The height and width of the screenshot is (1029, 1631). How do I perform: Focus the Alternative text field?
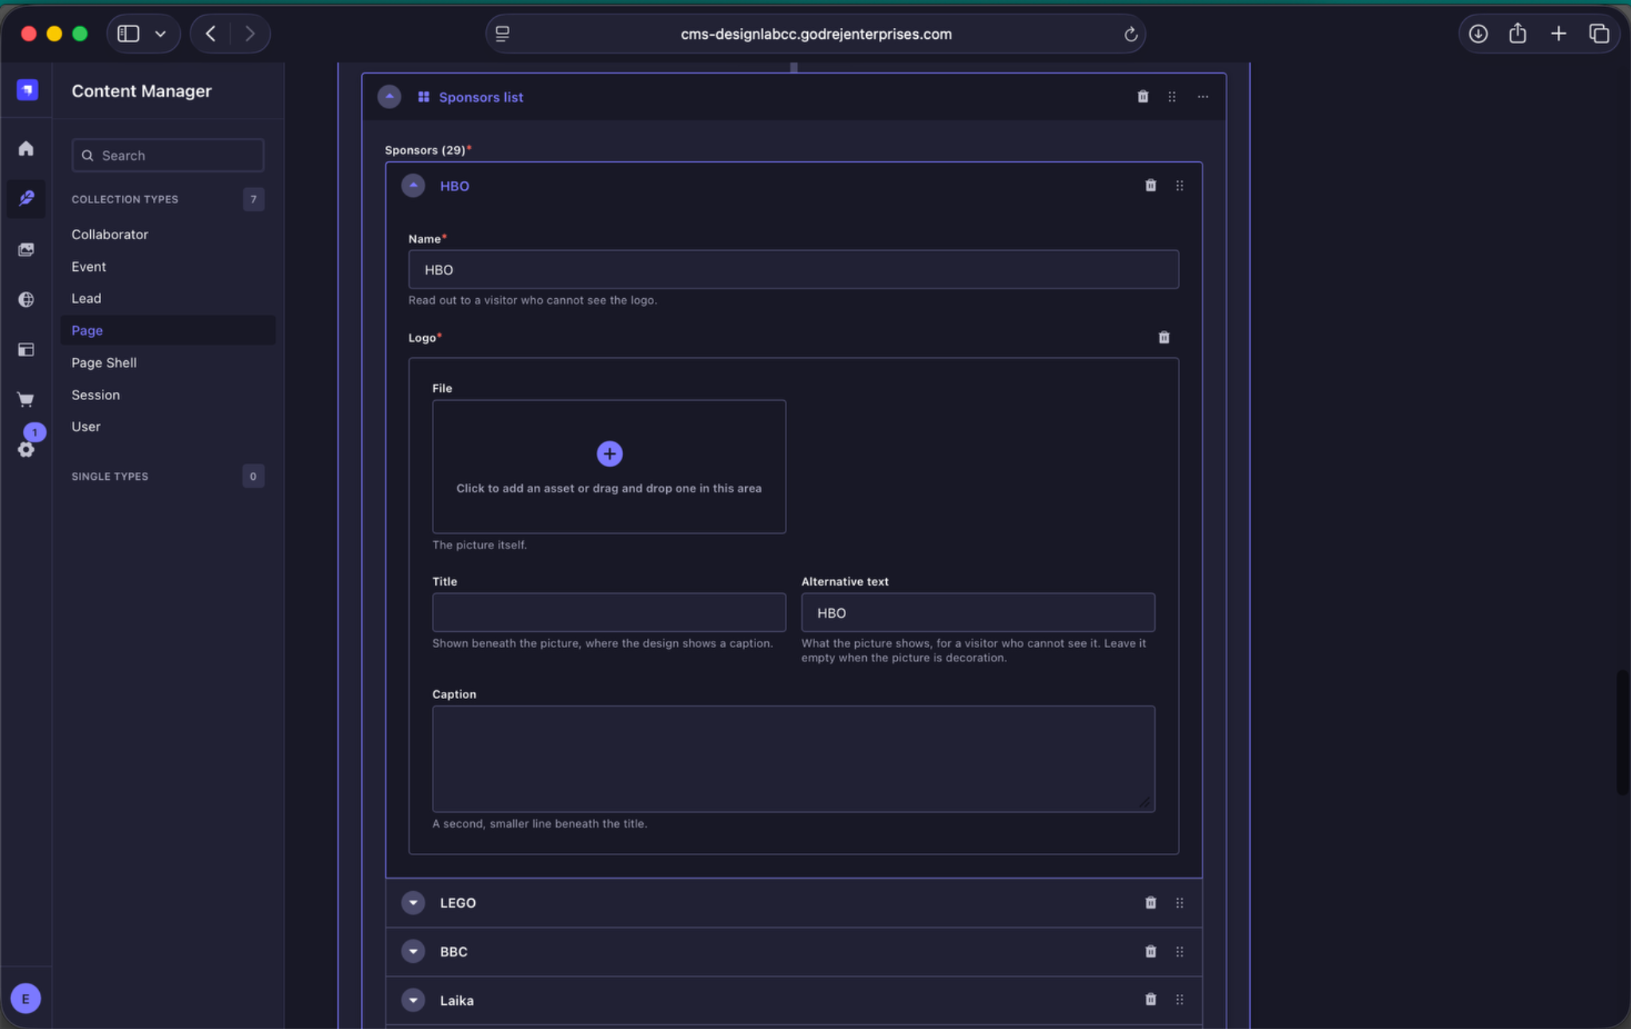click(978, 612)
